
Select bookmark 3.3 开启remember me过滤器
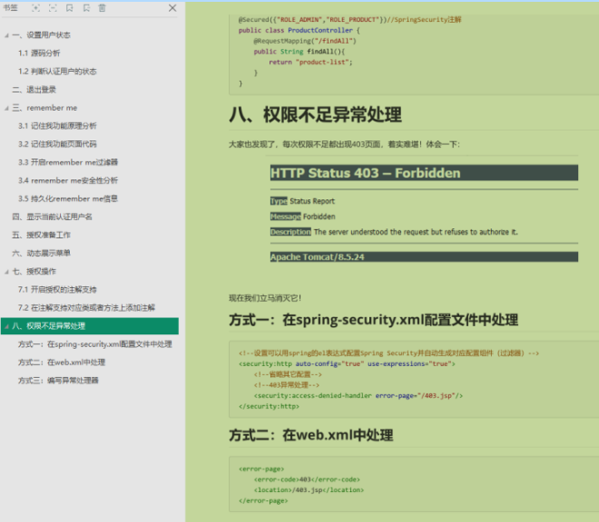[x=68, y=162]
